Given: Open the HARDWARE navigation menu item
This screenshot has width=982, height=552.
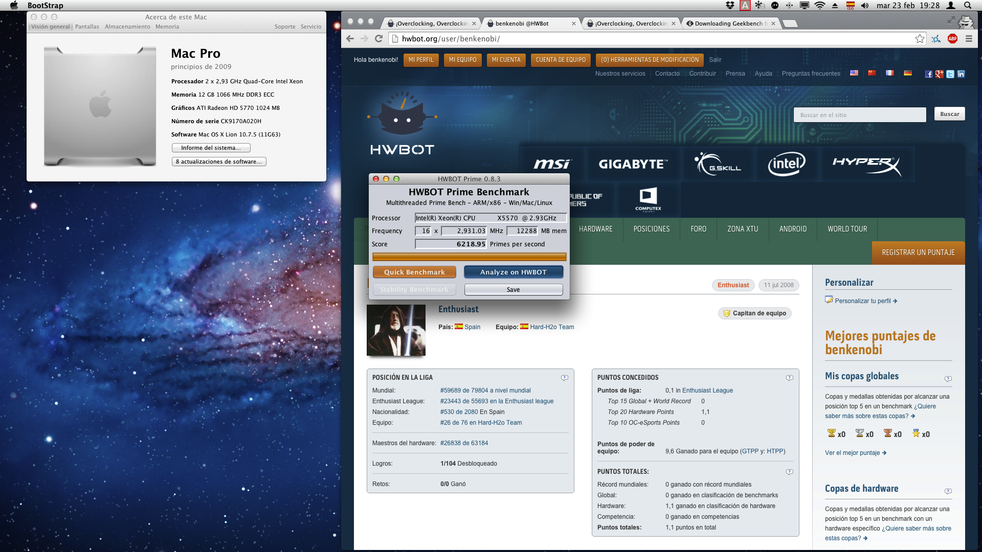Looking at the screenshot, I should pyautogui.click(x=596, y=229).
